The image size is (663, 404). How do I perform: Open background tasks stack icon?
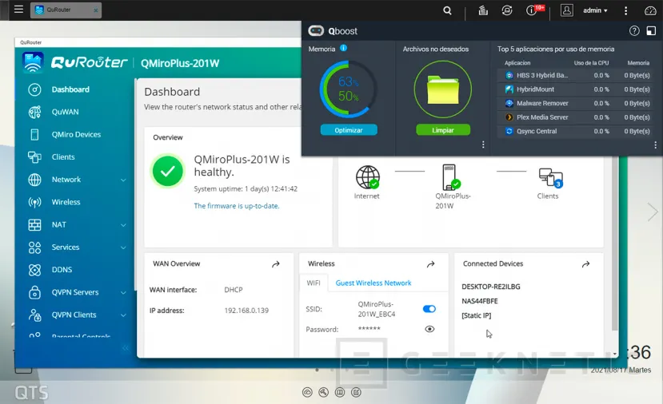(x=483, y=10)
